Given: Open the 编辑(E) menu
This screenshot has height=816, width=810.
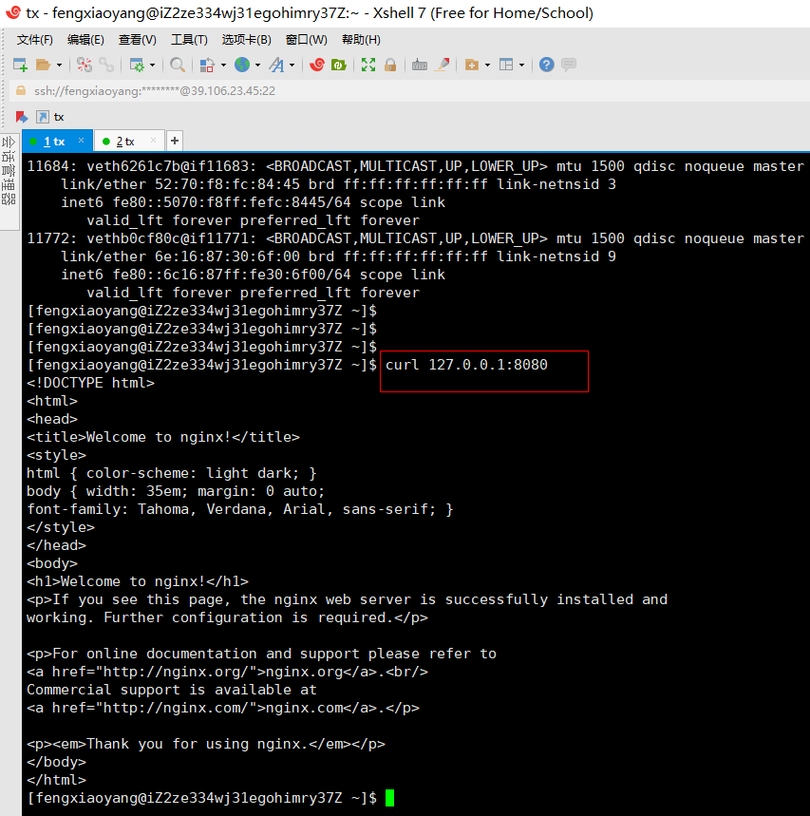Looking at the screenshot, I should point(85,40).
